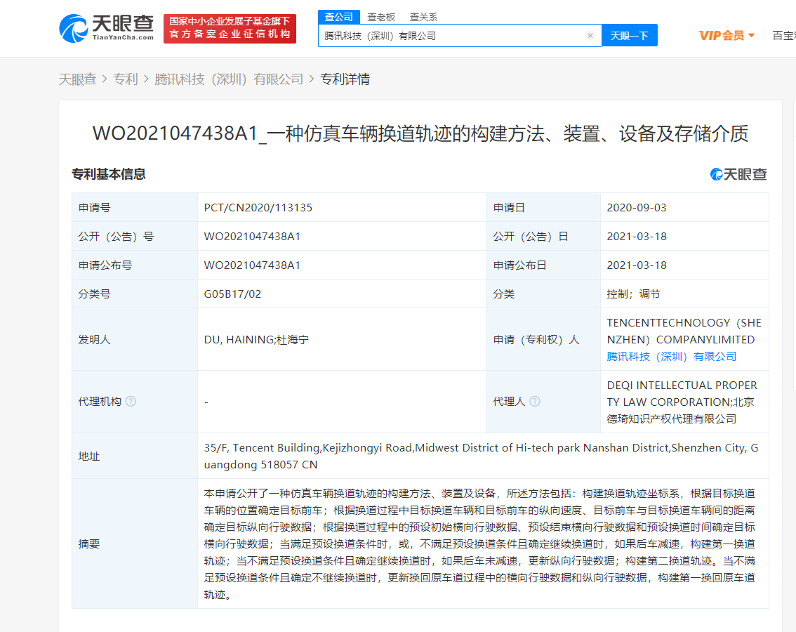
Task: Click the PCT/CN2020/113135 application number cell
Action: click(x=258, y=208)
